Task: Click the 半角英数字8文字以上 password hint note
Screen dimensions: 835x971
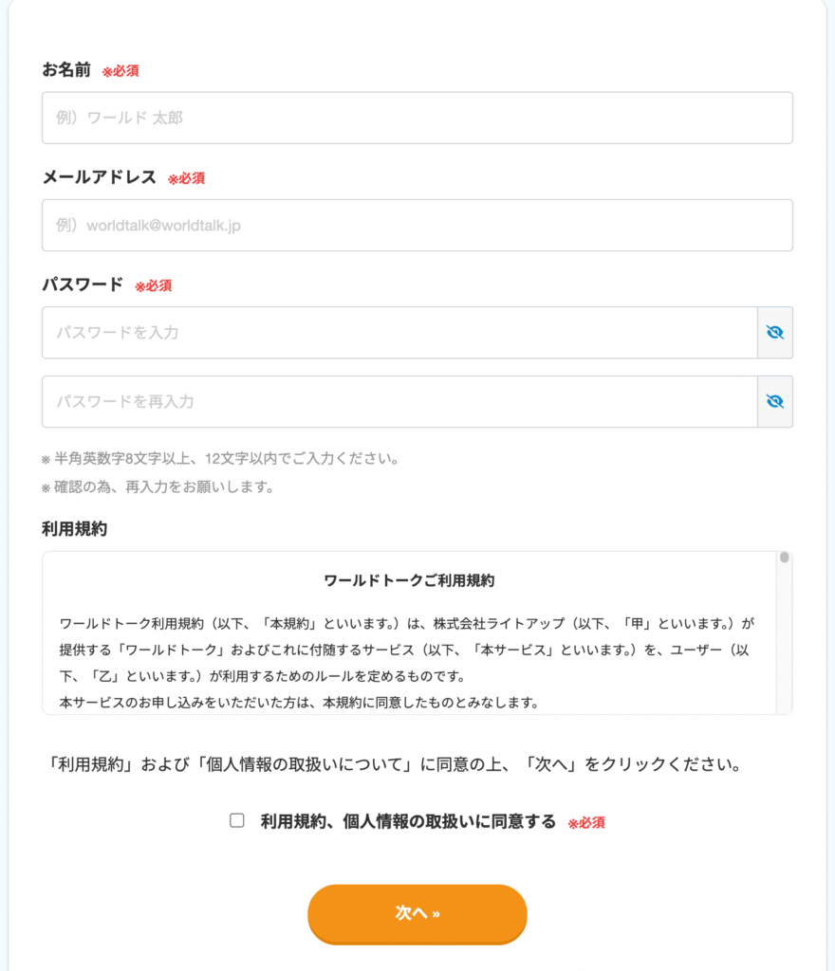Action: tap(220, 459)
